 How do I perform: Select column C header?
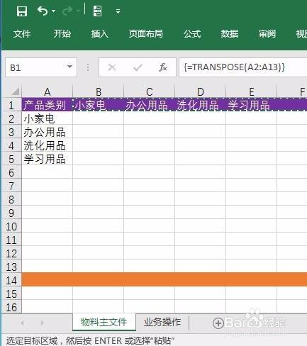(x=149, y=91)
